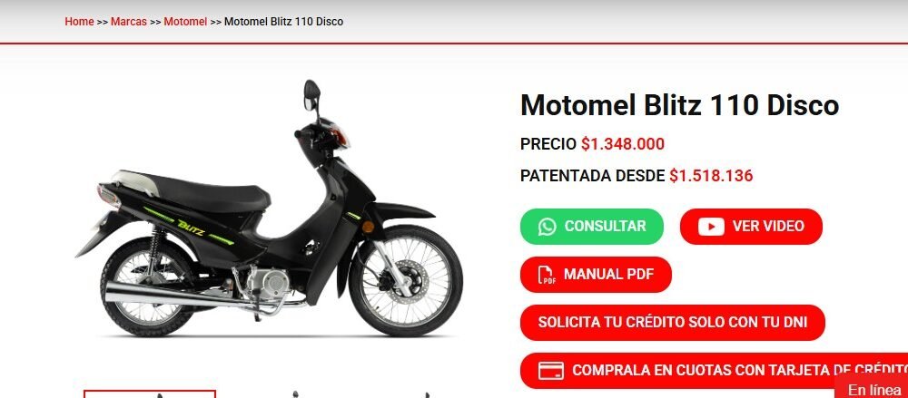Open the Home breadcrumb link

click(x=79, y=22)
